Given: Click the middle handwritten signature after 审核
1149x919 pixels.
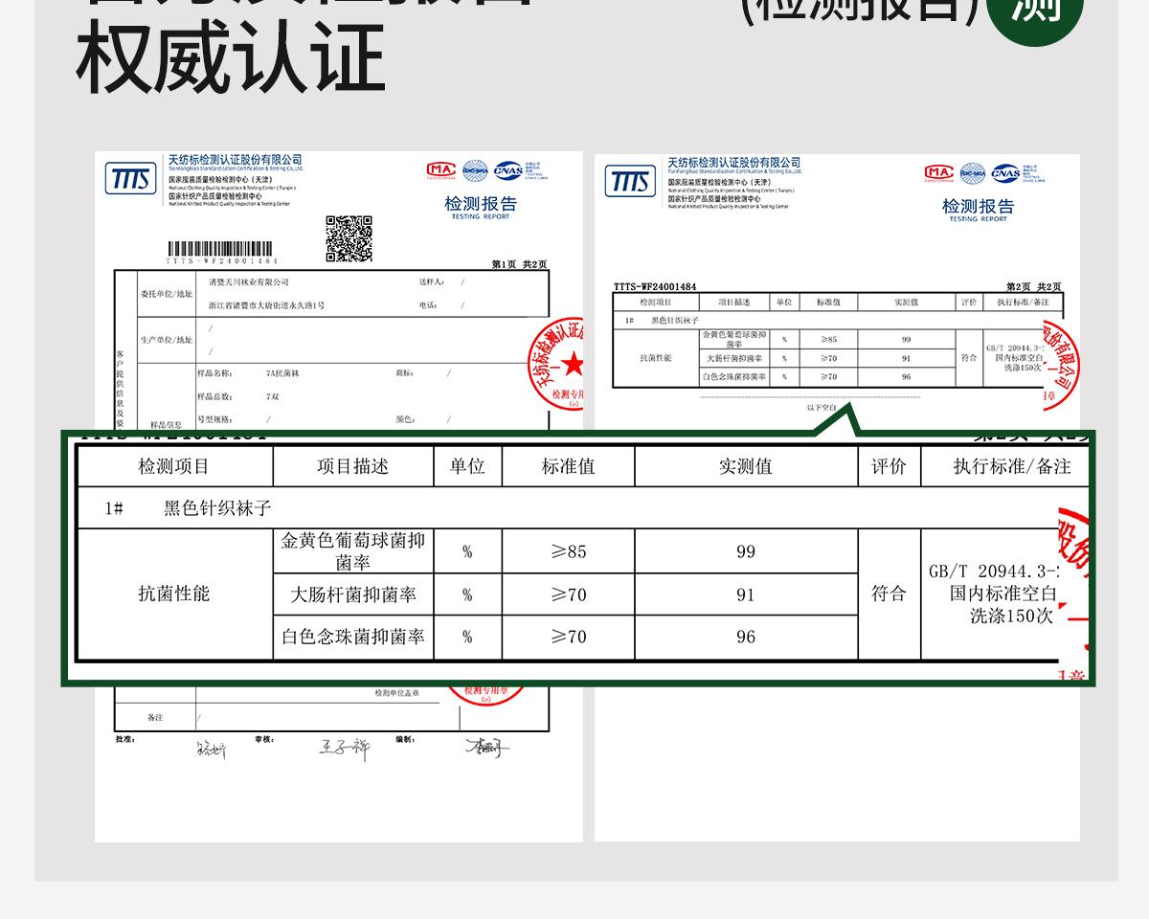Looking at the screenshot, I should (343, 749).
